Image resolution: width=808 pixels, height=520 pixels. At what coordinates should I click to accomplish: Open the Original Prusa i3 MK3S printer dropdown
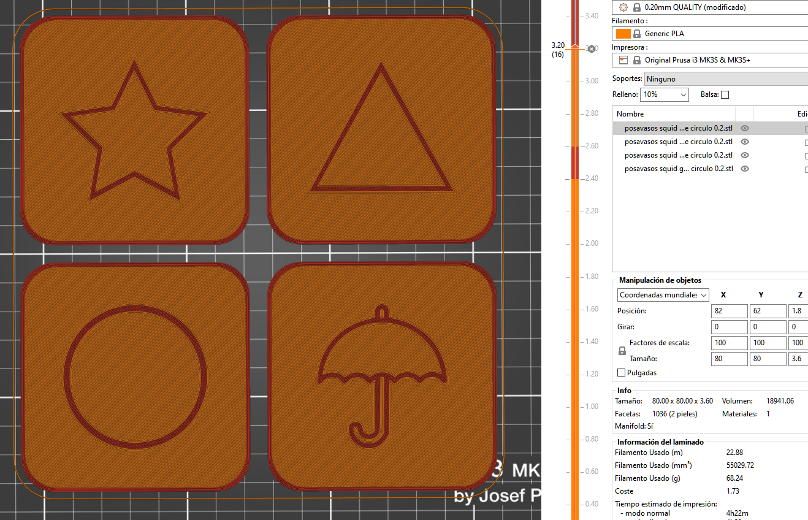click(x=710, y=60)
